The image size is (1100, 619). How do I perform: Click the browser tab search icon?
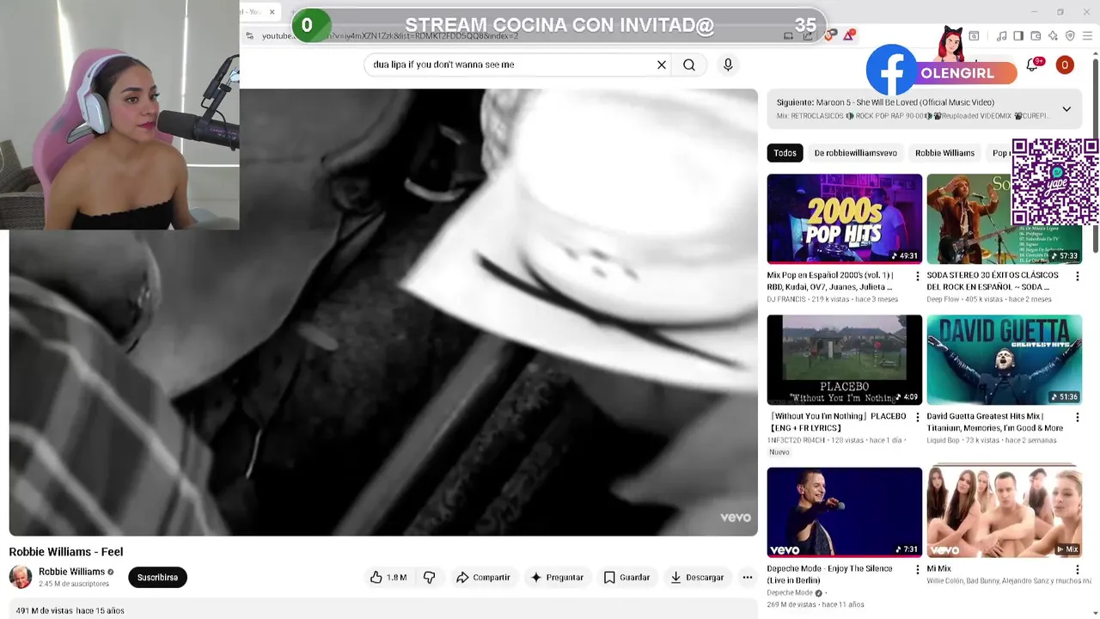(974, 36)
